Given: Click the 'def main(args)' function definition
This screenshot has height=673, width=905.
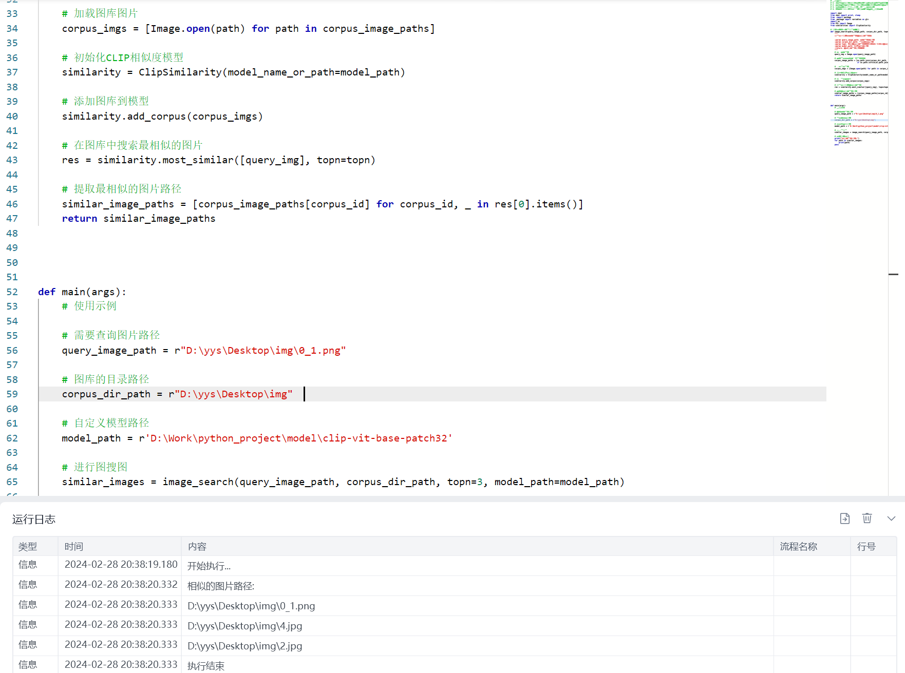Looking at the screenshot, I should pos(82,292).
